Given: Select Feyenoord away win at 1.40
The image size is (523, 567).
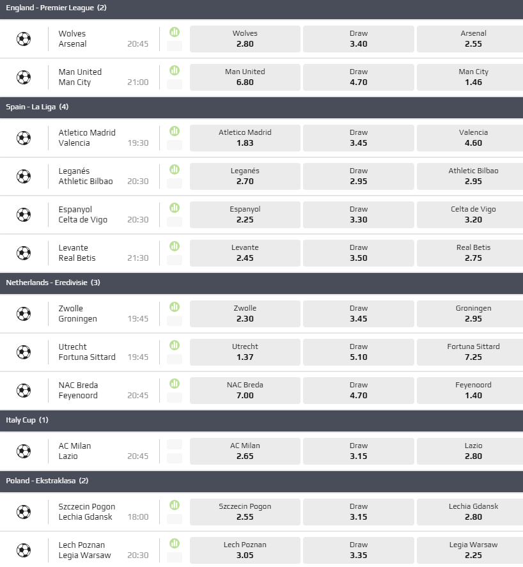Looking at the screenshot, I should pos(473,391).
